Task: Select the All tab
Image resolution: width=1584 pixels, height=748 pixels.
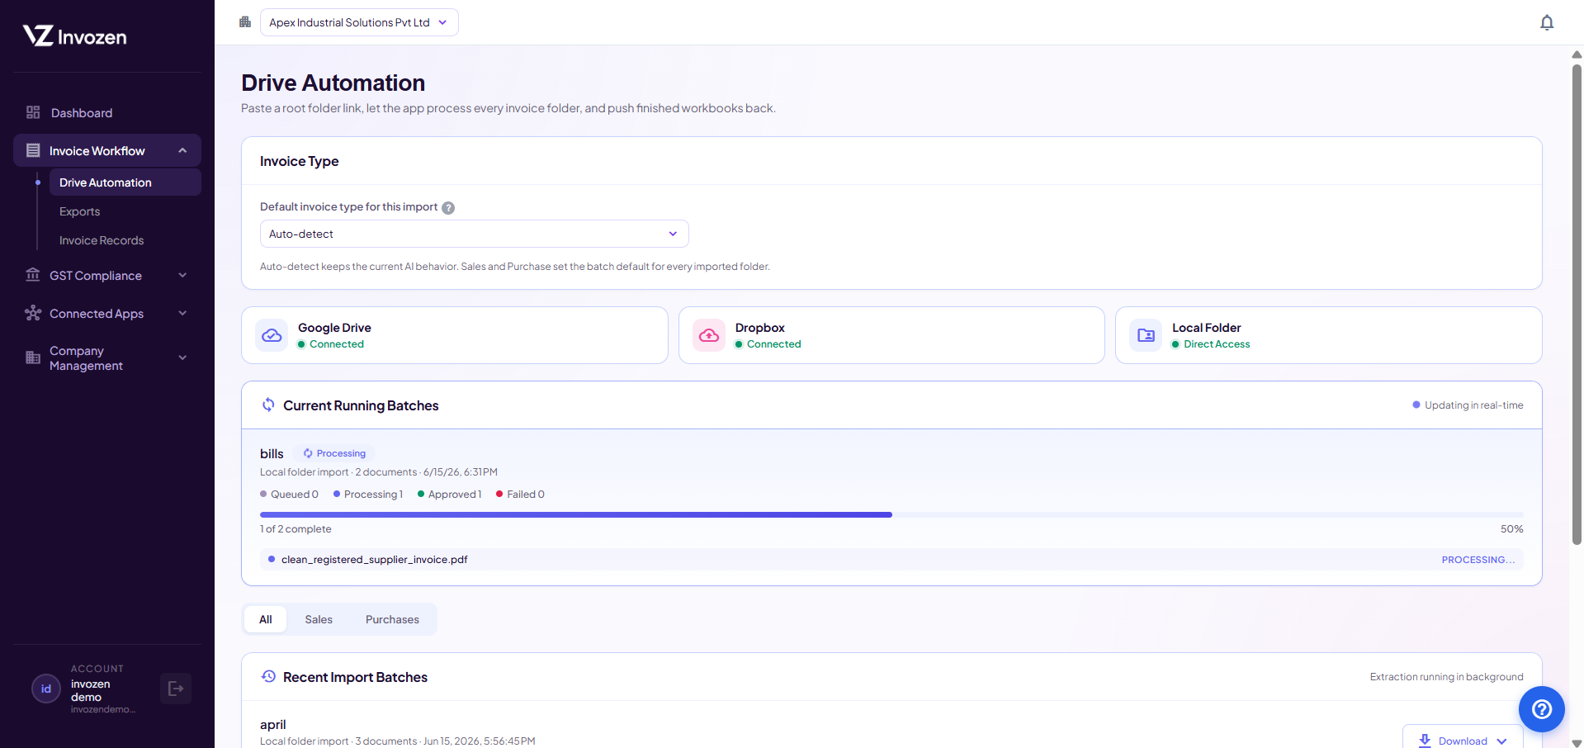Action: point(265,619)
